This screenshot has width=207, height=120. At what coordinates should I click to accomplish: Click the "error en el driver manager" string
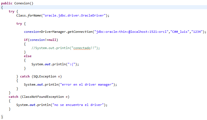[87, 85]
